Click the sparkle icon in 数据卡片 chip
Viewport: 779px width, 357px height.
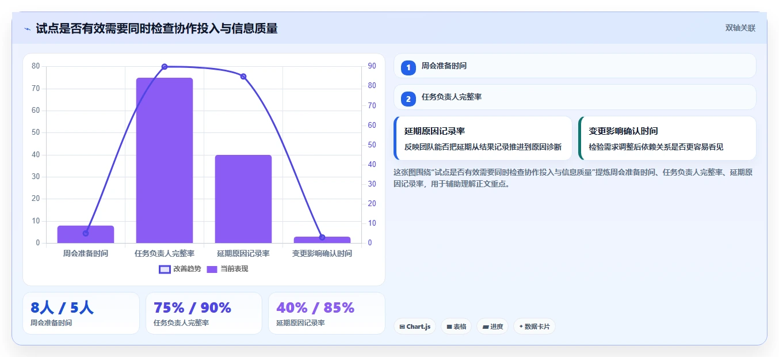click(521, 326)
